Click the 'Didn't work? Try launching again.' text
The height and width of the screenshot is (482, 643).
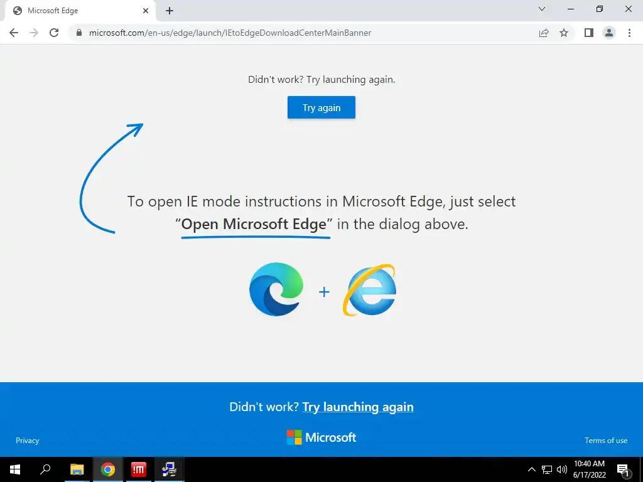[x=321, y=80]
